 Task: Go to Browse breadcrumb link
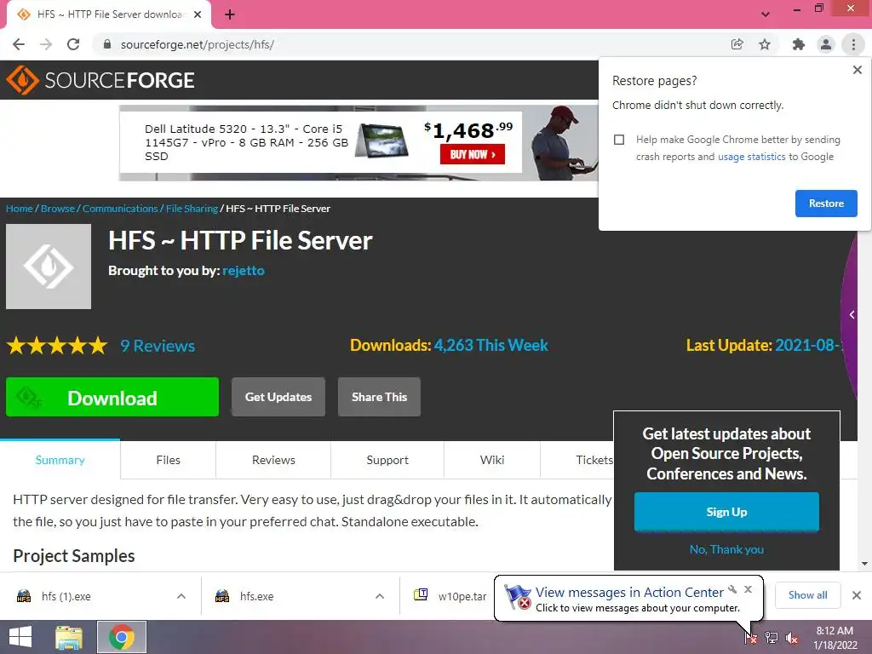point(58,209)
